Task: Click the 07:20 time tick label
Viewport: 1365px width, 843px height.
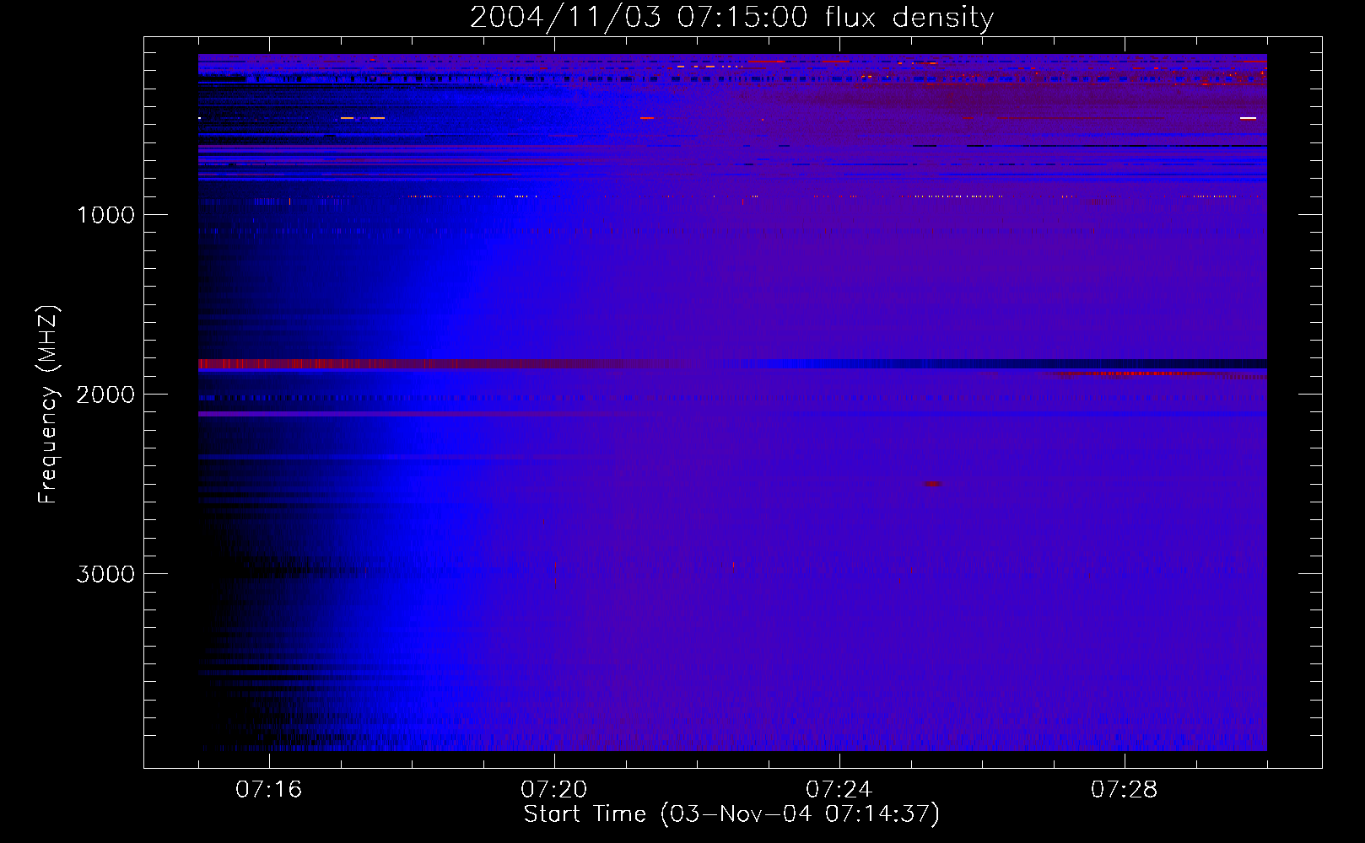Action: tap(553, 790)
